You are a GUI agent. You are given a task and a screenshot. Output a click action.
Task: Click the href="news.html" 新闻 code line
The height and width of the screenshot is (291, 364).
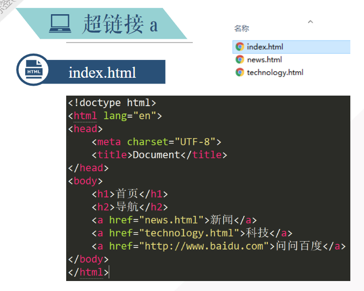point(174,220)
